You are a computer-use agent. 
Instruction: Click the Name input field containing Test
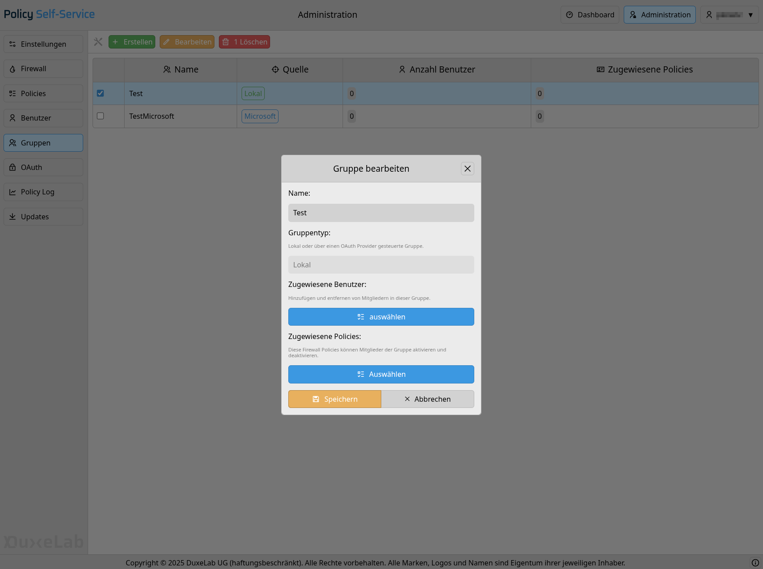[x=381, y=213]
